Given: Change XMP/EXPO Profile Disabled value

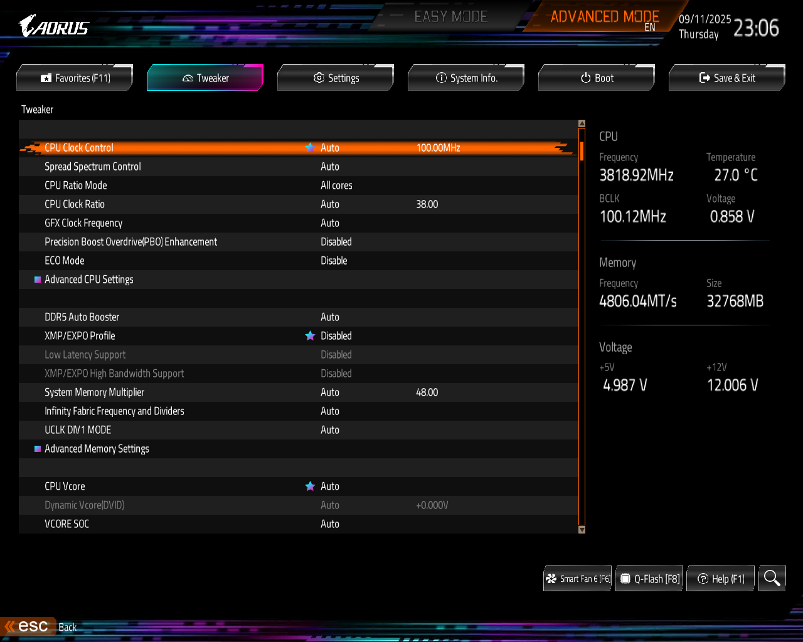Looking at the screenshot, I should (x=336, y=336).
